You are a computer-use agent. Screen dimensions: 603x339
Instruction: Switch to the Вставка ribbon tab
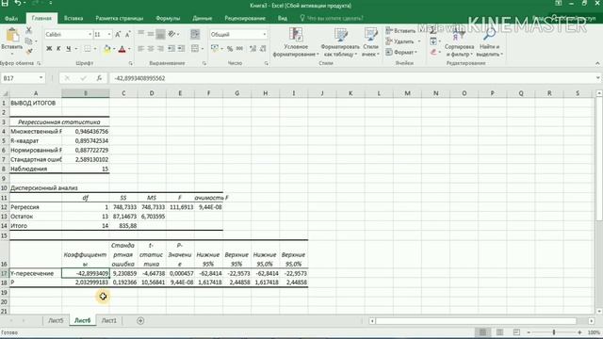tap(73, 18)
